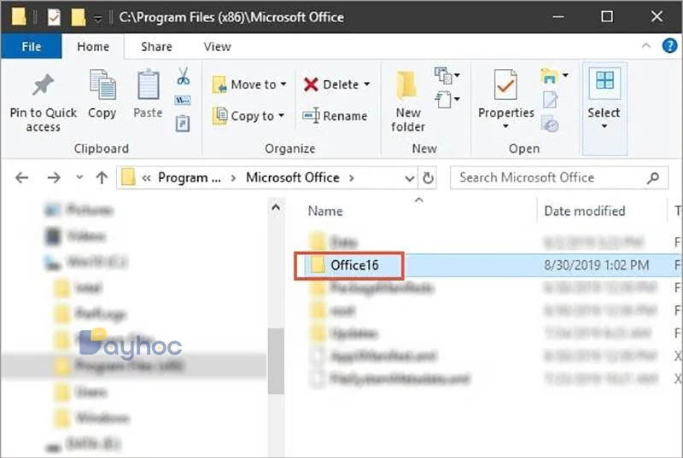The width and height of the screenshot is (683, 458).
Task: Click Properties in the title bar toolbar
Action: pos(54,17)
